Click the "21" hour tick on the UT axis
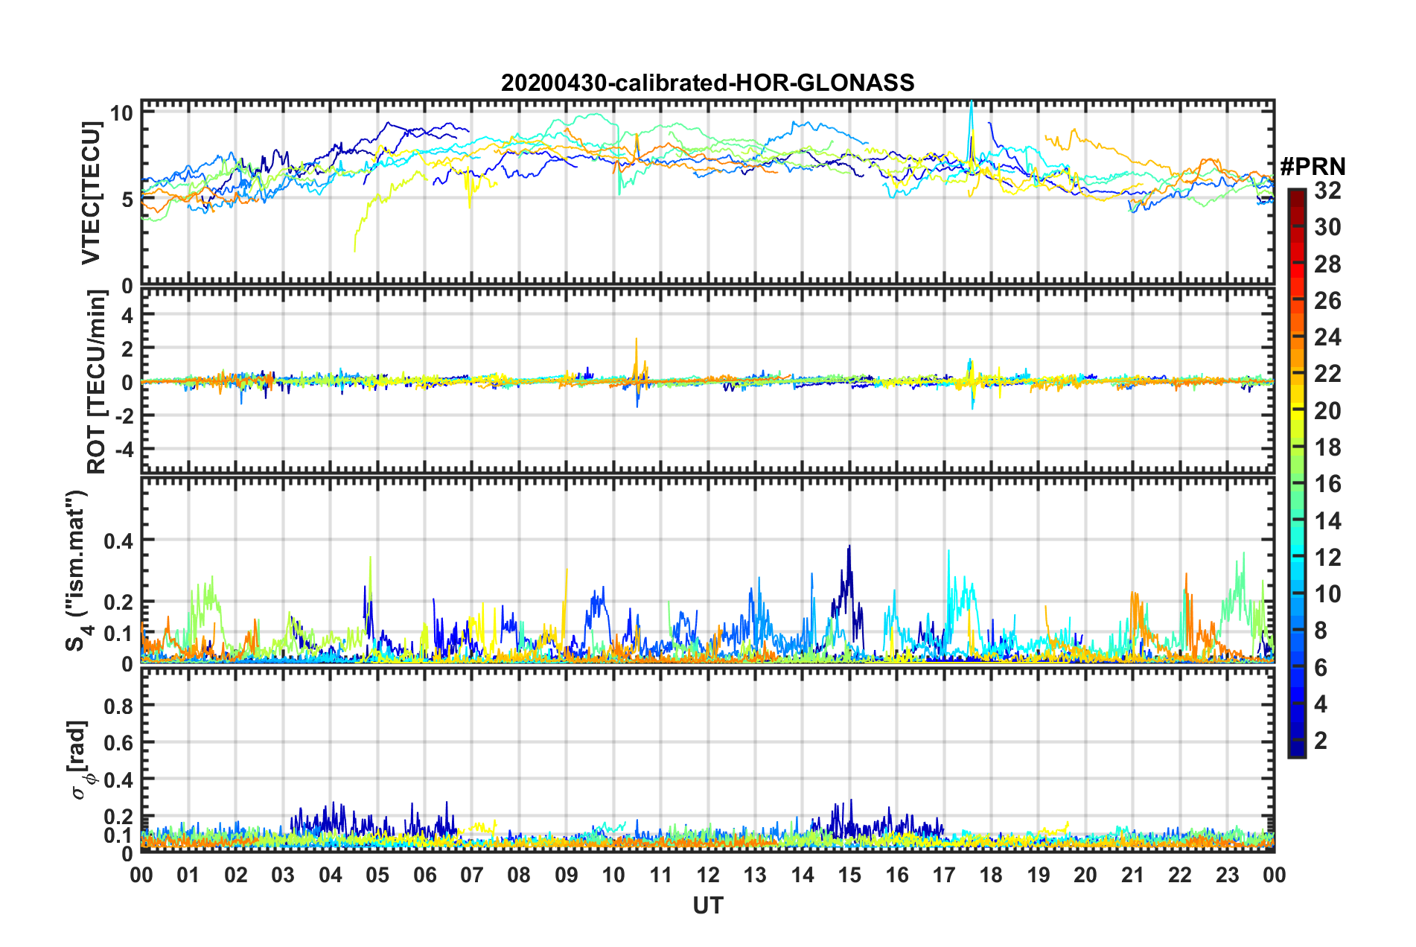Viewport: 1416px width, 947px height. (1133, 875)
